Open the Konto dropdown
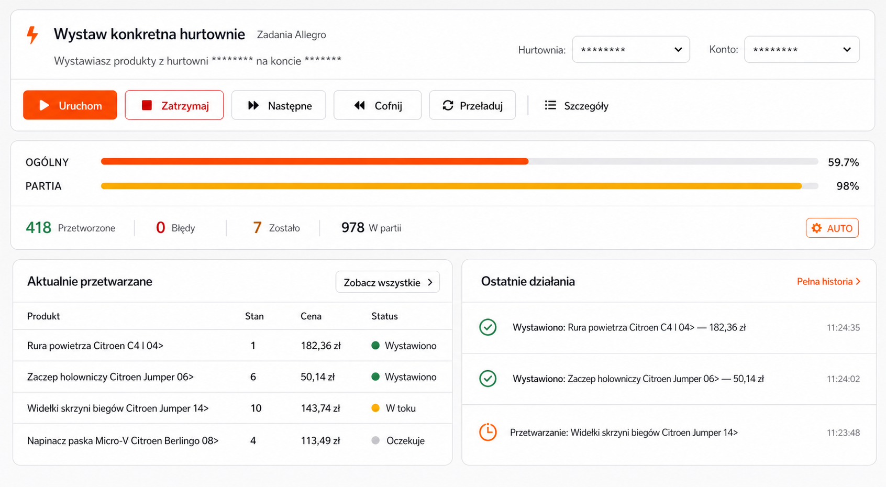Viewport: 886px width, 487px height. point(802,50)
